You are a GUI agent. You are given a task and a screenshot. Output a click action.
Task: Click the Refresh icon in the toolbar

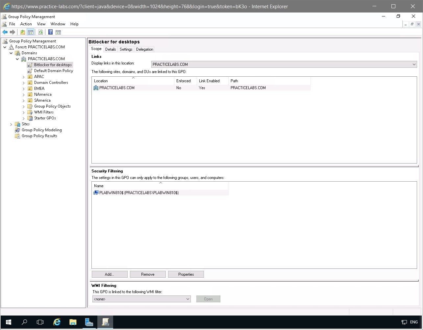coord(40,32)
